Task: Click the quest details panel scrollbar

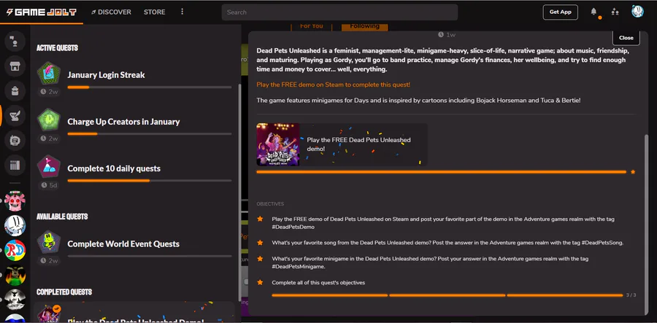Action: click(x=646, y=224)
